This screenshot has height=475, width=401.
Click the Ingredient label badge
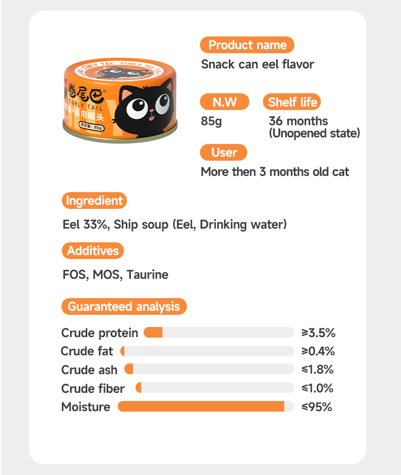(x=94, y=201)
